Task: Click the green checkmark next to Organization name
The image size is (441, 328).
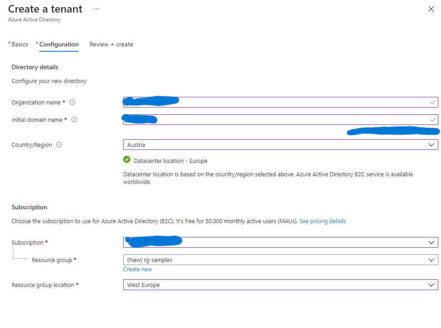Action: point(432,102)
